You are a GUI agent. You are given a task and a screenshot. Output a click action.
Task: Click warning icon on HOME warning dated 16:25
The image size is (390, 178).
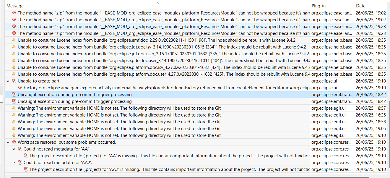coord(14,115)
